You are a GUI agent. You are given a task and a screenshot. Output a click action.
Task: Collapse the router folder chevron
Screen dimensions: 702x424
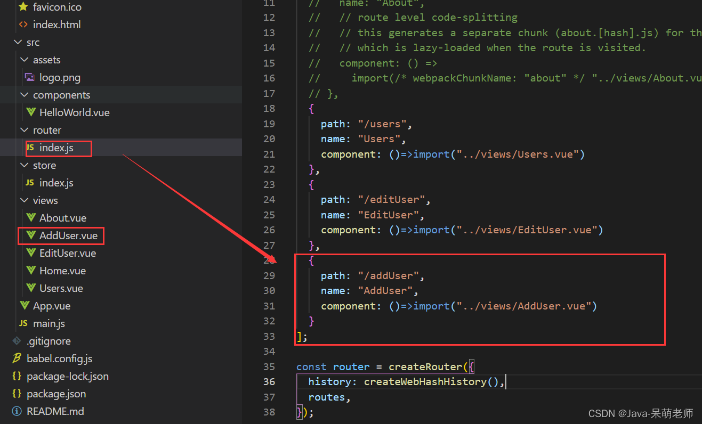25,130
